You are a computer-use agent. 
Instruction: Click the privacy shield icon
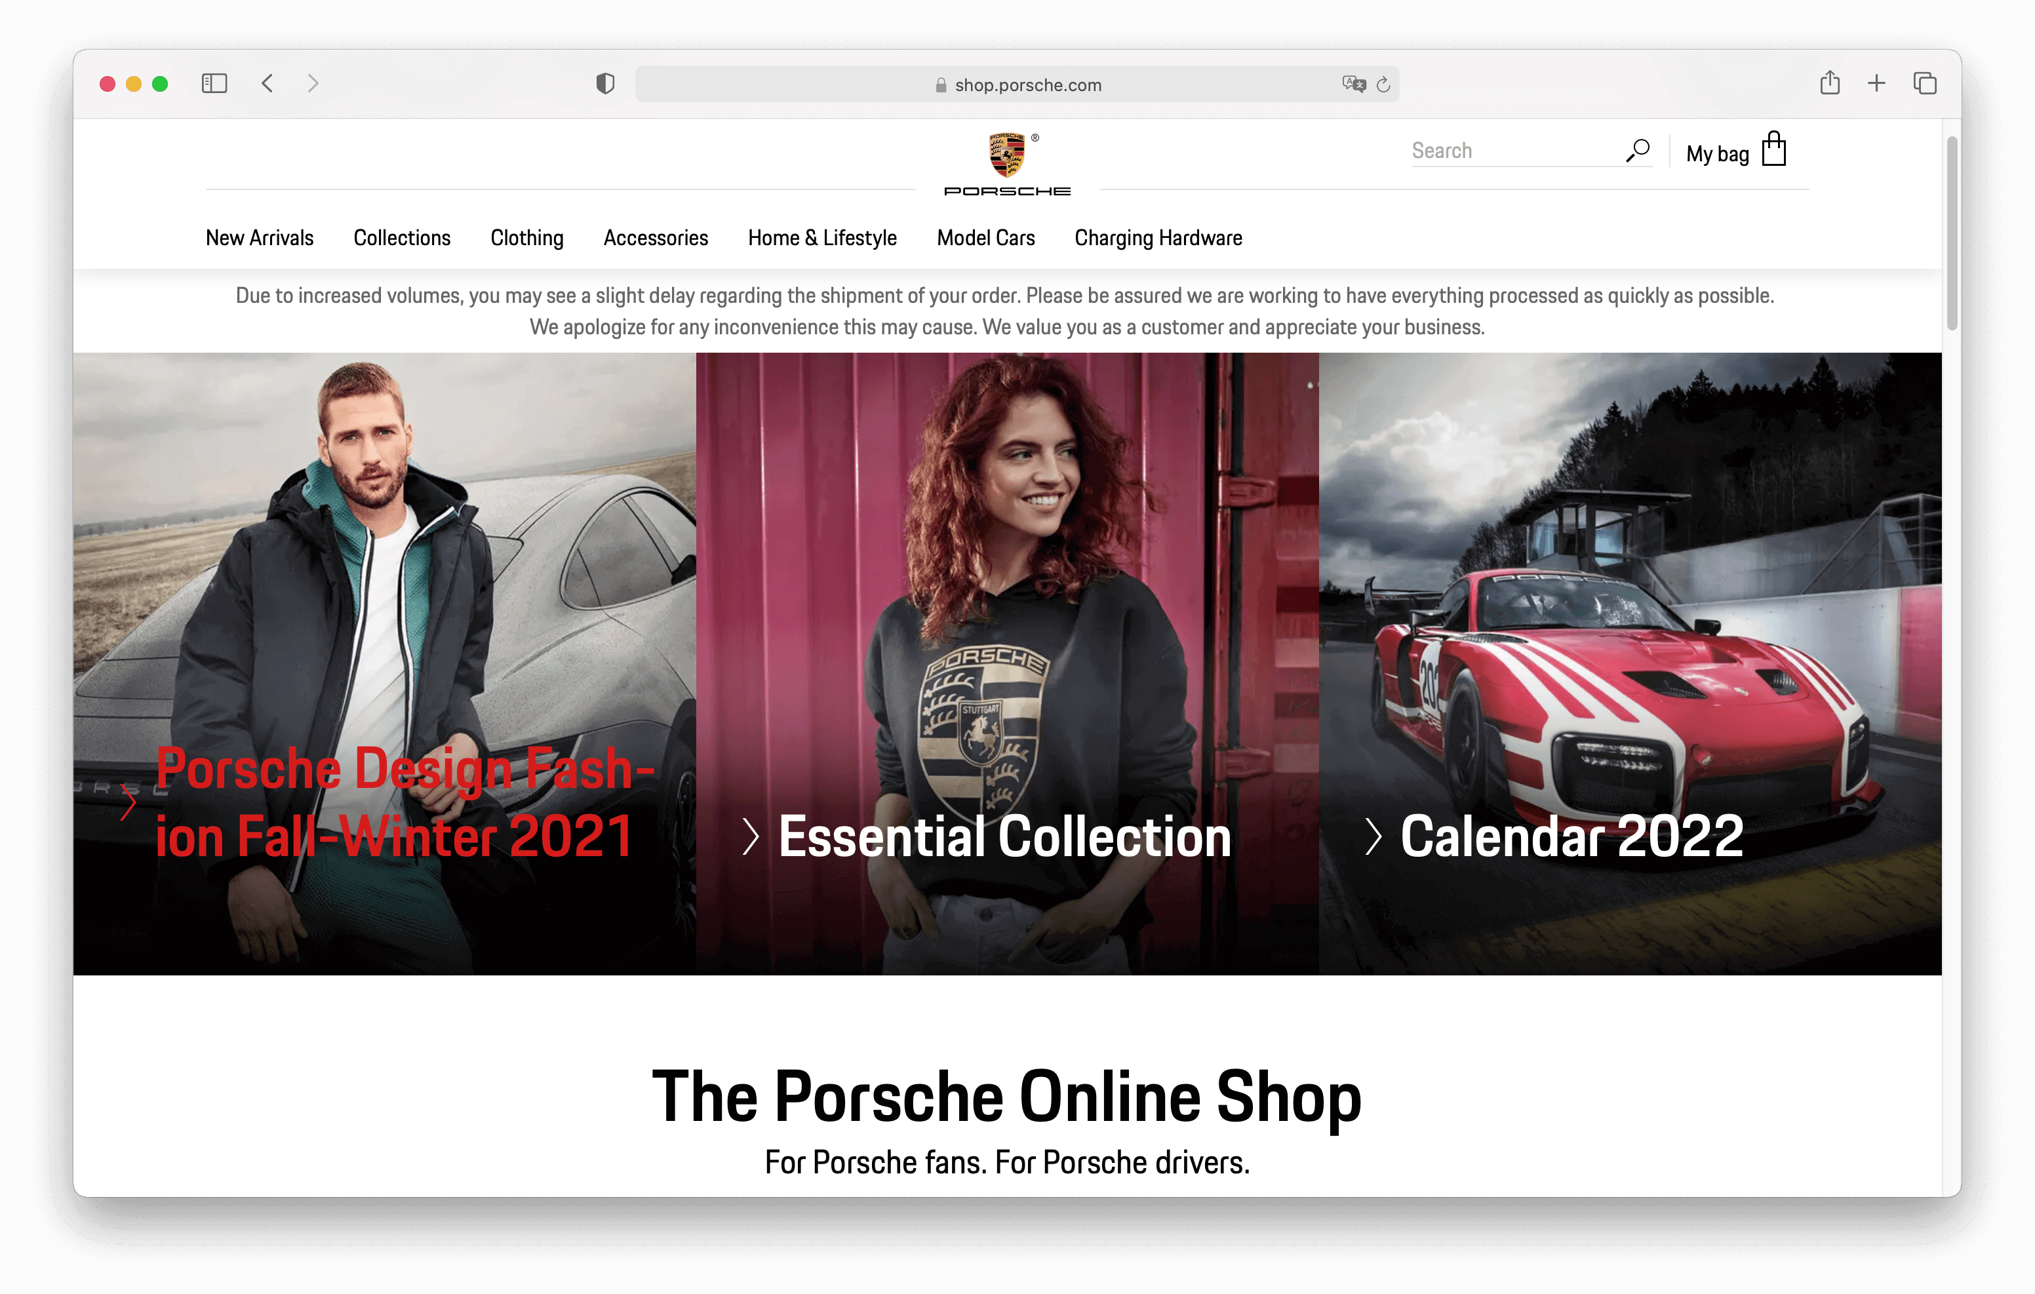605,84
